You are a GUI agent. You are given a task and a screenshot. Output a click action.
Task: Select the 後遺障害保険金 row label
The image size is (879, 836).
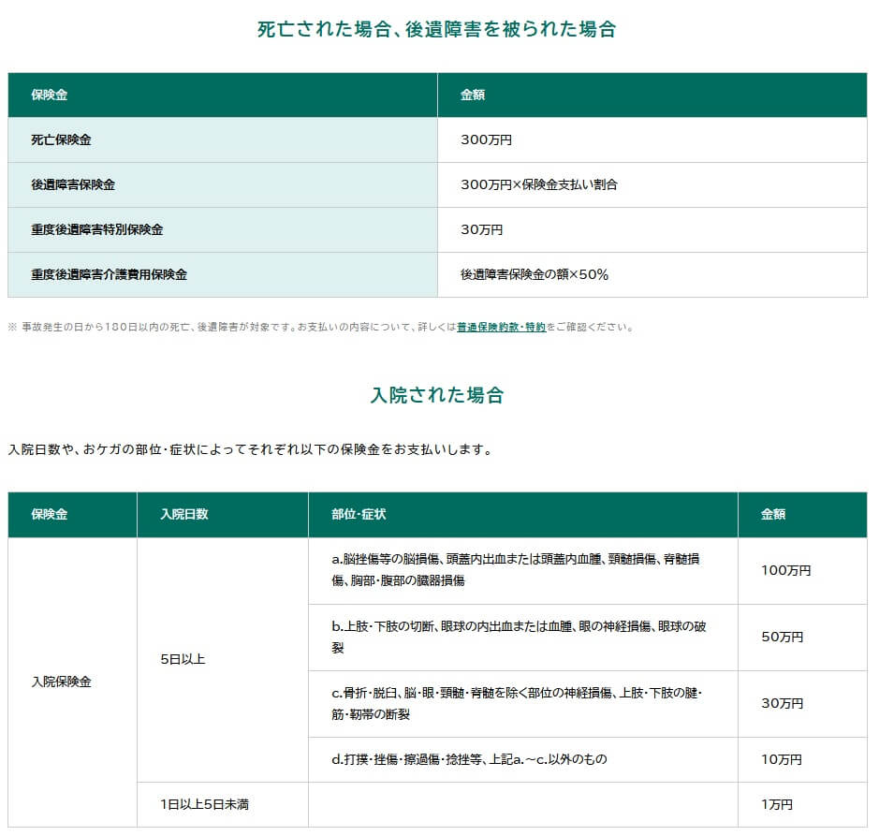point(73,184)
